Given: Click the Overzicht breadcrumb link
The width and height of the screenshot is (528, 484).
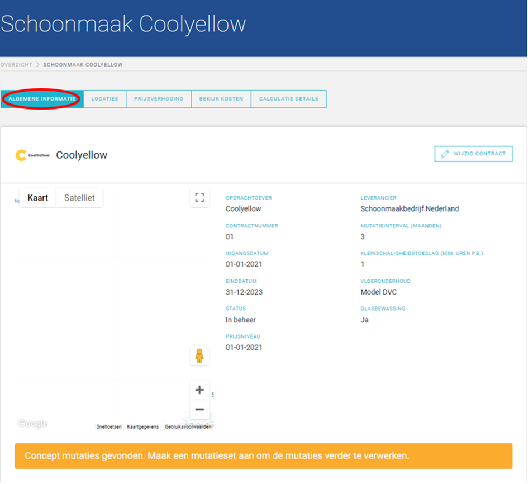Looking at the screenshot, I should 16,65.
